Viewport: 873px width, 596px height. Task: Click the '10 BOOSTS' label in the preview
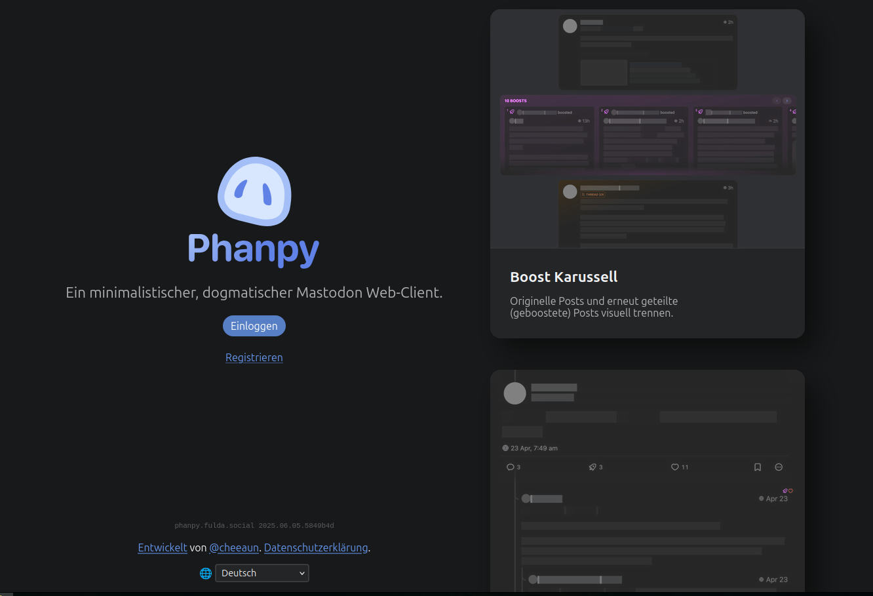click(x=516, y=101)
